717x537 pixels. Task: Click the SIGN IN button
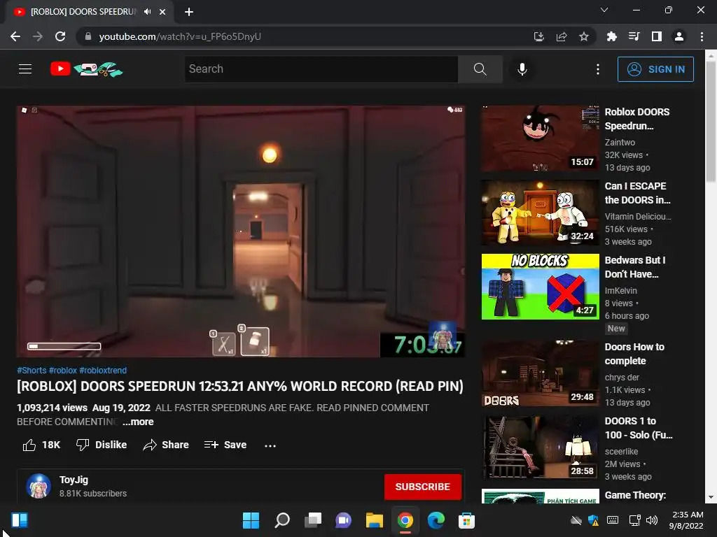click(655, 69)
